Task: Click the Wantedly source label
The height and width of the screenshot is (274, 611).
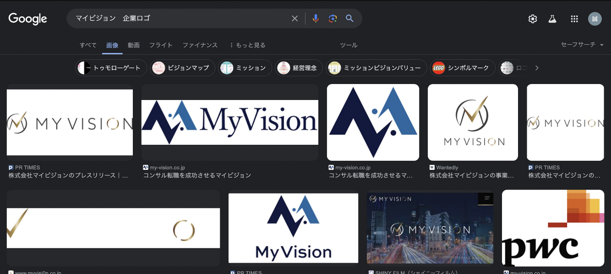Action: click(x=447, y=168)
